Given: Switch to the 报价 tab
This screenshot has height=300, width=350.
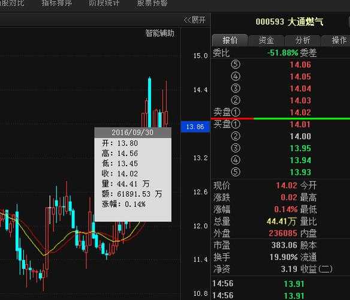Looking at the screenshot, I should 230,40.
